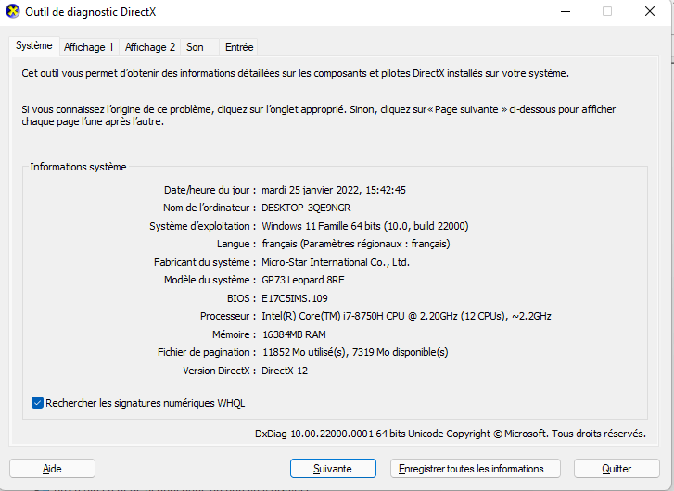Click the Fichier de pagination label
Image resolution: width=674 pixels, height=491 pixels.
coord(207,352)
